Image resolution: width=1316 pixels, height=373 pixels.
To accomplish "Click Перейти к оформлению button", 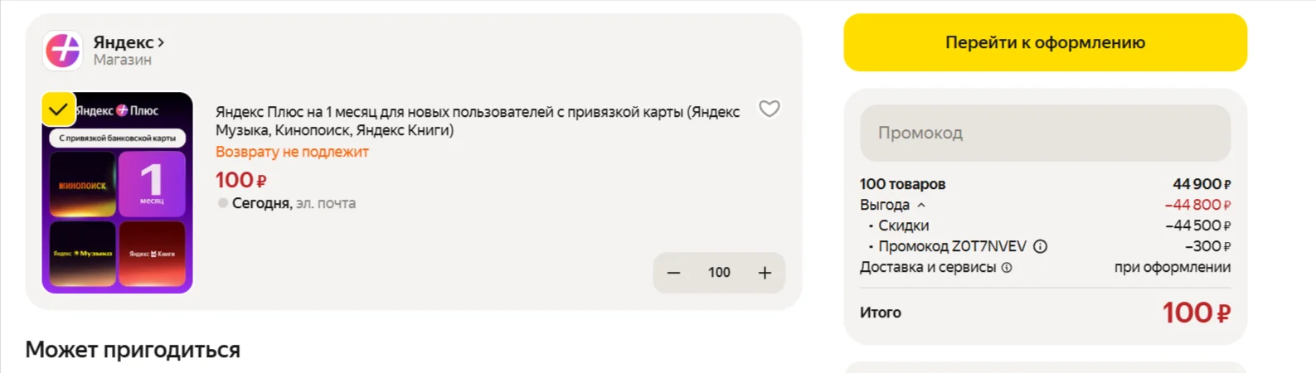I will click(1045, 42).
